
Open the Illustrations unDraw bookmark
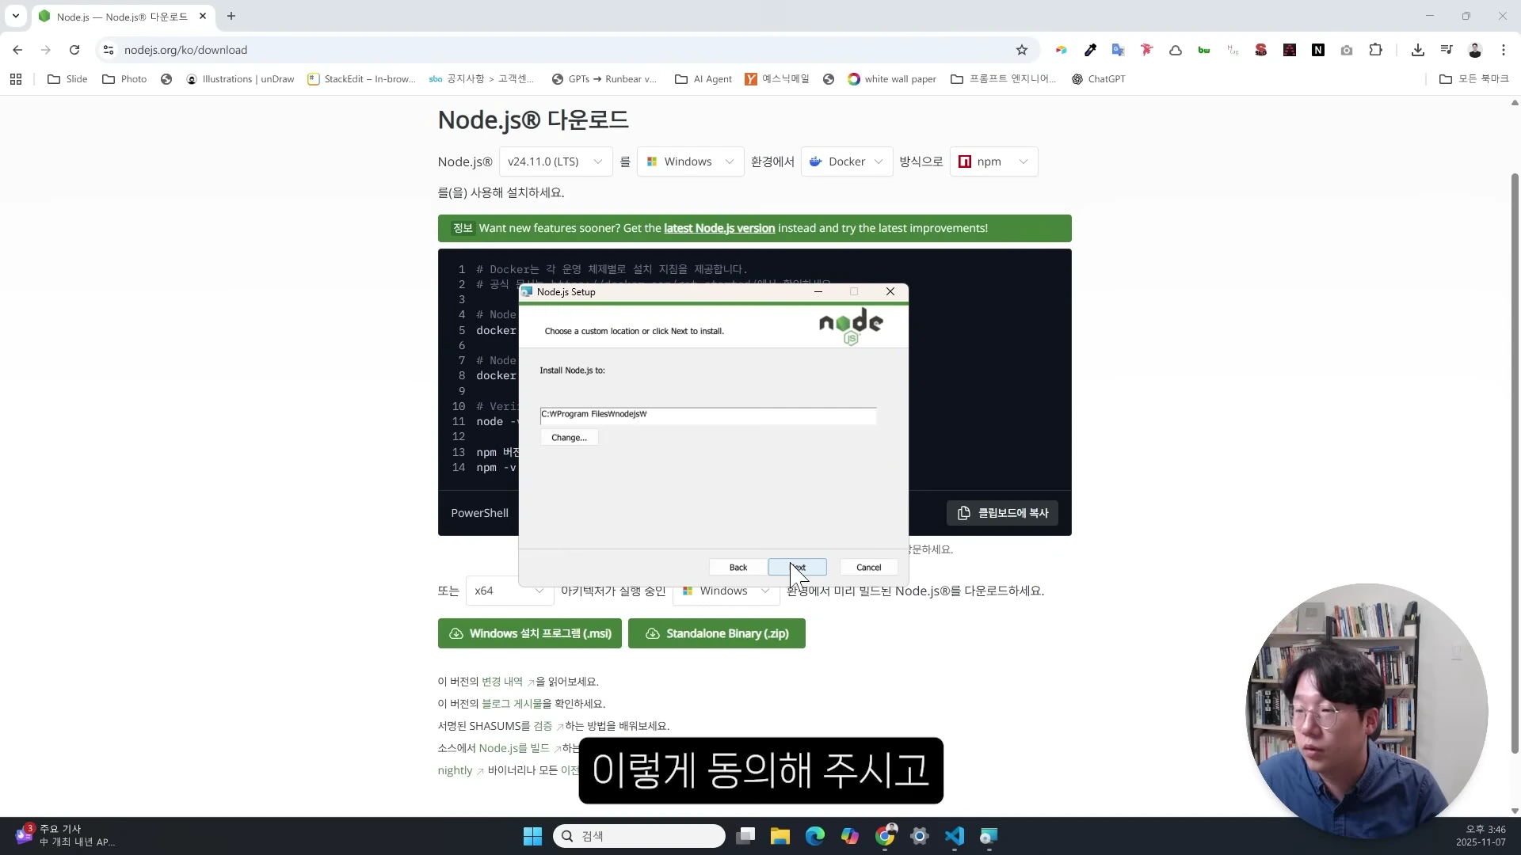point(240,79)
